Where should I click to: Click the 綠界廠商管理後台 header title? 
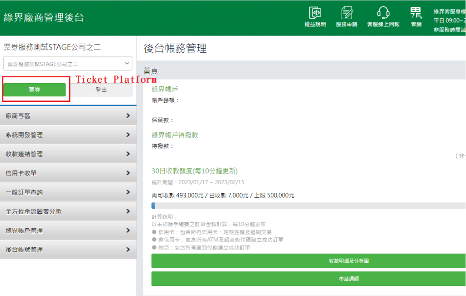pyautogui.click(x=44, y=18)
